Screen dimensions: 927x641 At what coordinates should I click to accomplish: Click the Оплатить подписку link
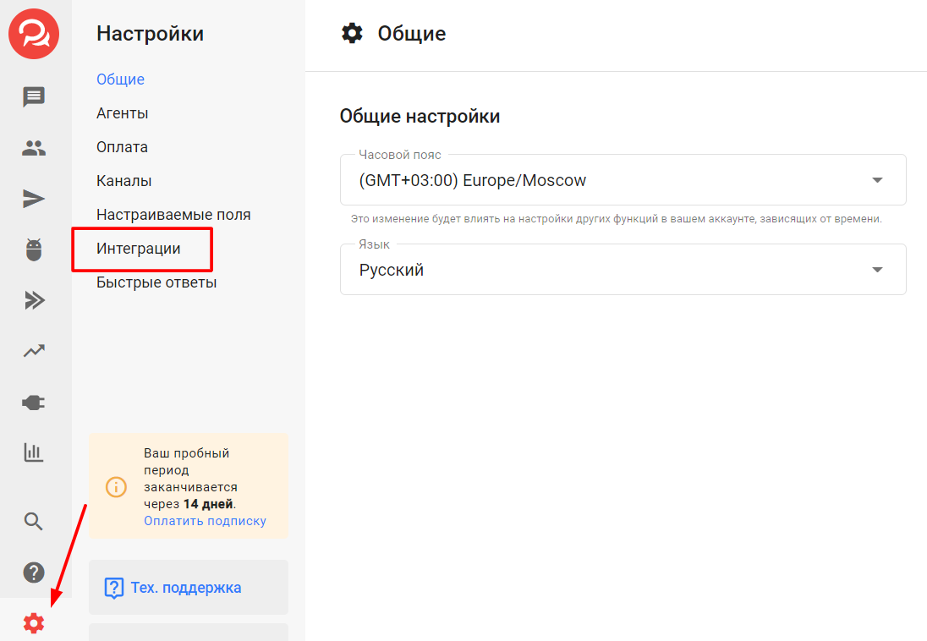(x=205, y=521)
